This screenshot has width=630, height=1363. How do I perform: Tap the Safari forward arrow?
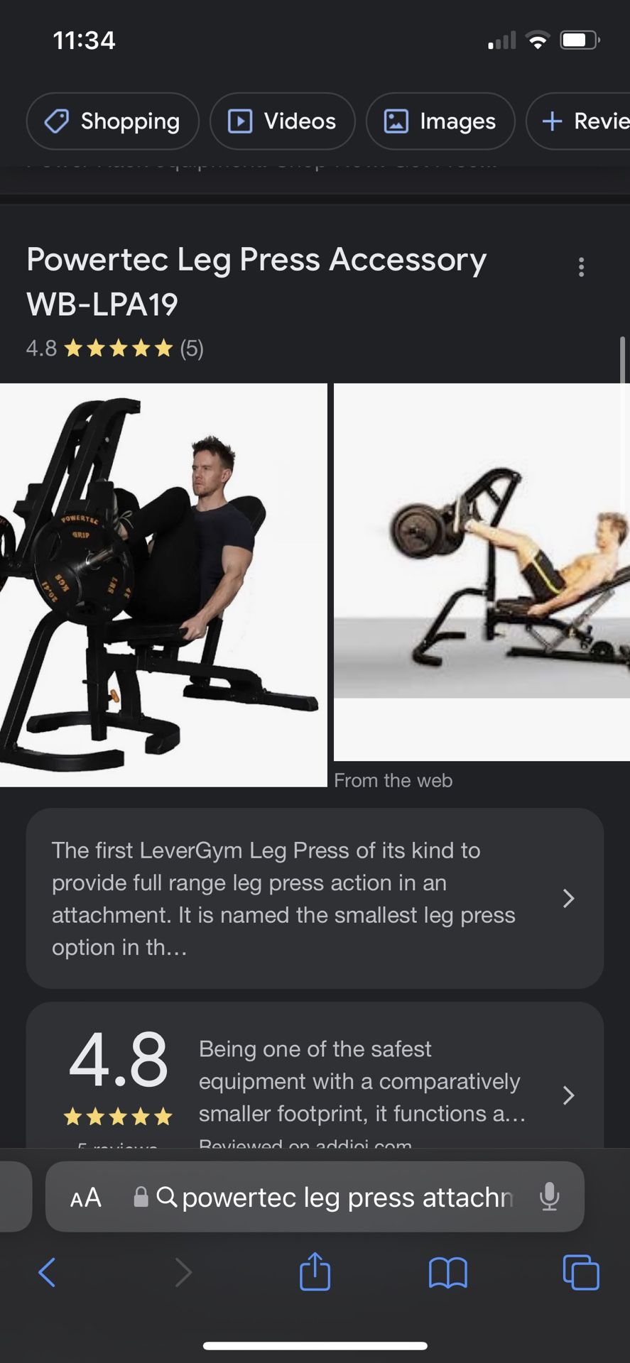183,1272
